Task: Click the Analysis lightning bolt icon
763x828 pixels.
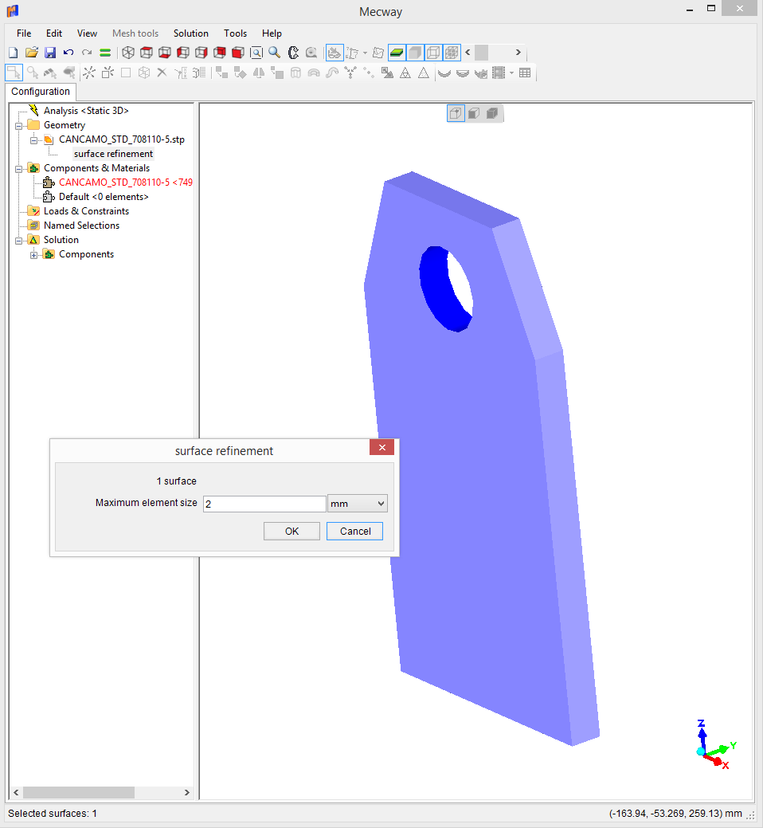Action: click(33, 110)
